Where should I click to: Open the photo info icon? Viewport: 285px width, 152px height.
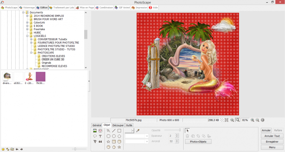[263, 120]
